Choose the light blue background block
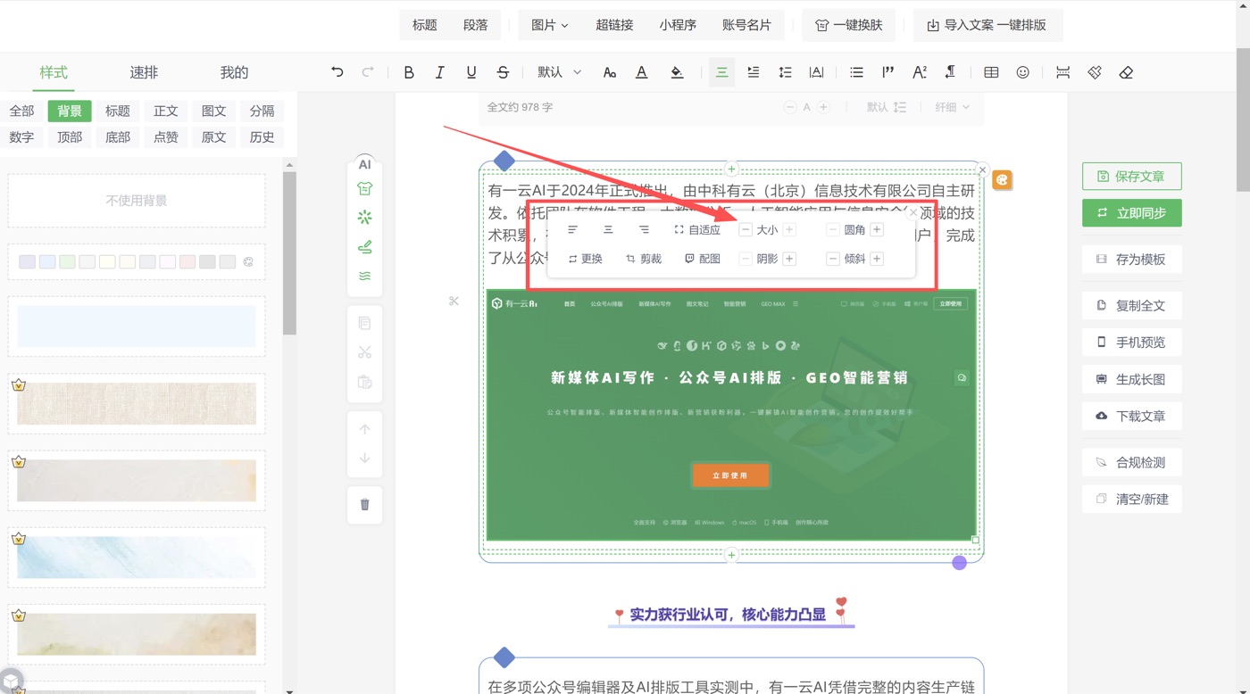The image size is (1250, 694). (137, 326)
